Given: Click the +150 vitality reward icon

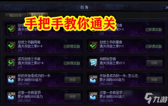Looking at the screenshot, I should [x=11, y=96].
